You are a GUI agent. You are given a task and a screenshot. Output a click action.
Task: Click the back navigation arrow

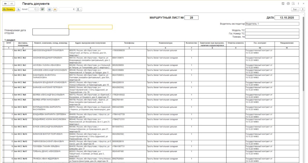coord(5,3)
